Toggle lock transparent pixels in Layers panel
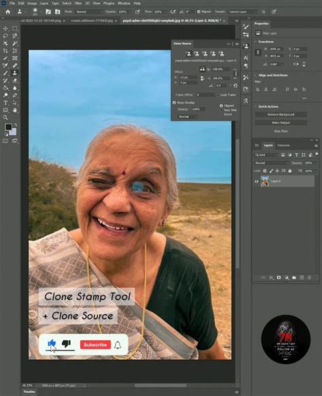 pos(265,171)
